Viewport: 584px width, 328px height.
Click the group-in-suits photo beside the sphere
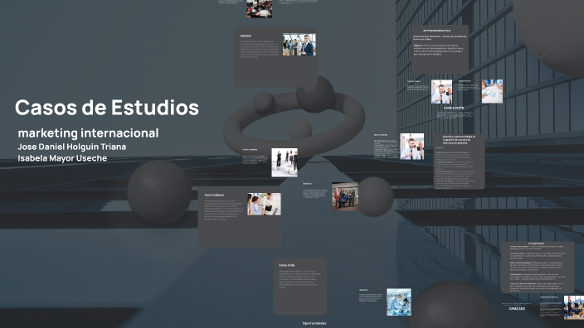click(345, 196)
